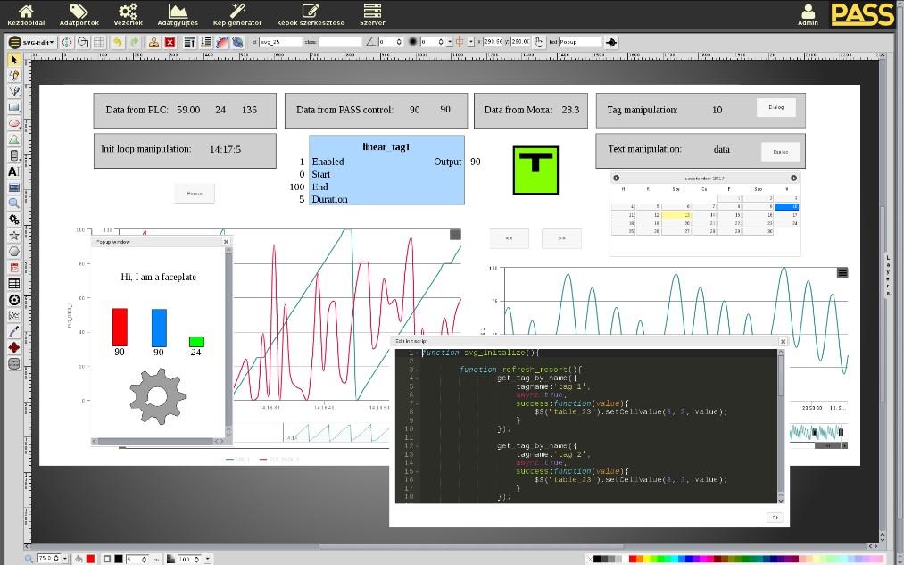Viewport: 904px width, 565px height.
Task: Click the red fill color box
Action: (90, 559)
